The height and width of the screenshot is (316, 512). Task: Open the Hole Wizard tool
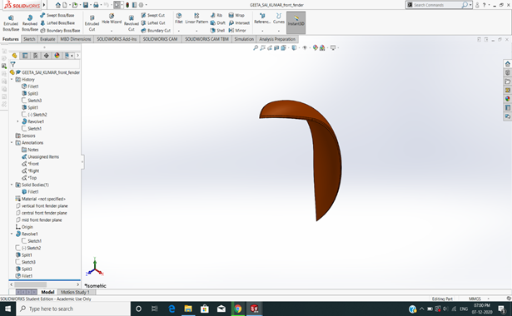pyautogui.click(x=112, y=18)
